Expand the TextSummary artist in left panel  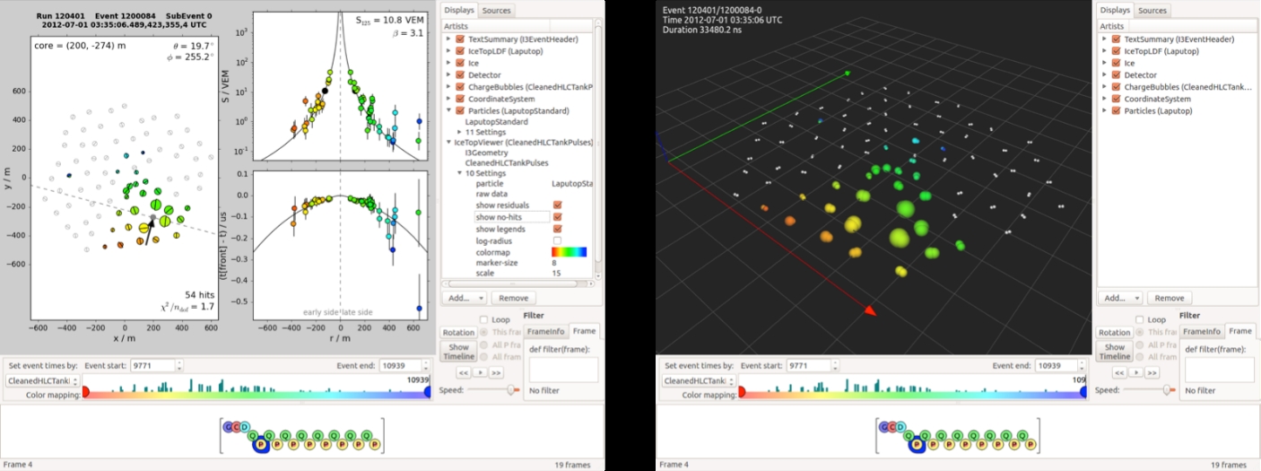(448, 39)
